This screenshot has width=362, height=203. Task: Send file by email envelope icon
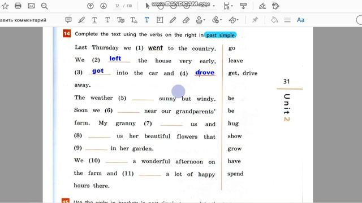[31, 6]
